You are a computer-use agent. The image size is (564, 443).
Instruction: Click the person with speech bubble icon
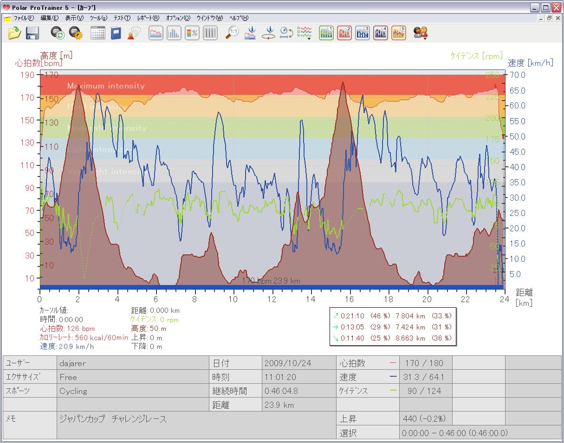(134, 33)
